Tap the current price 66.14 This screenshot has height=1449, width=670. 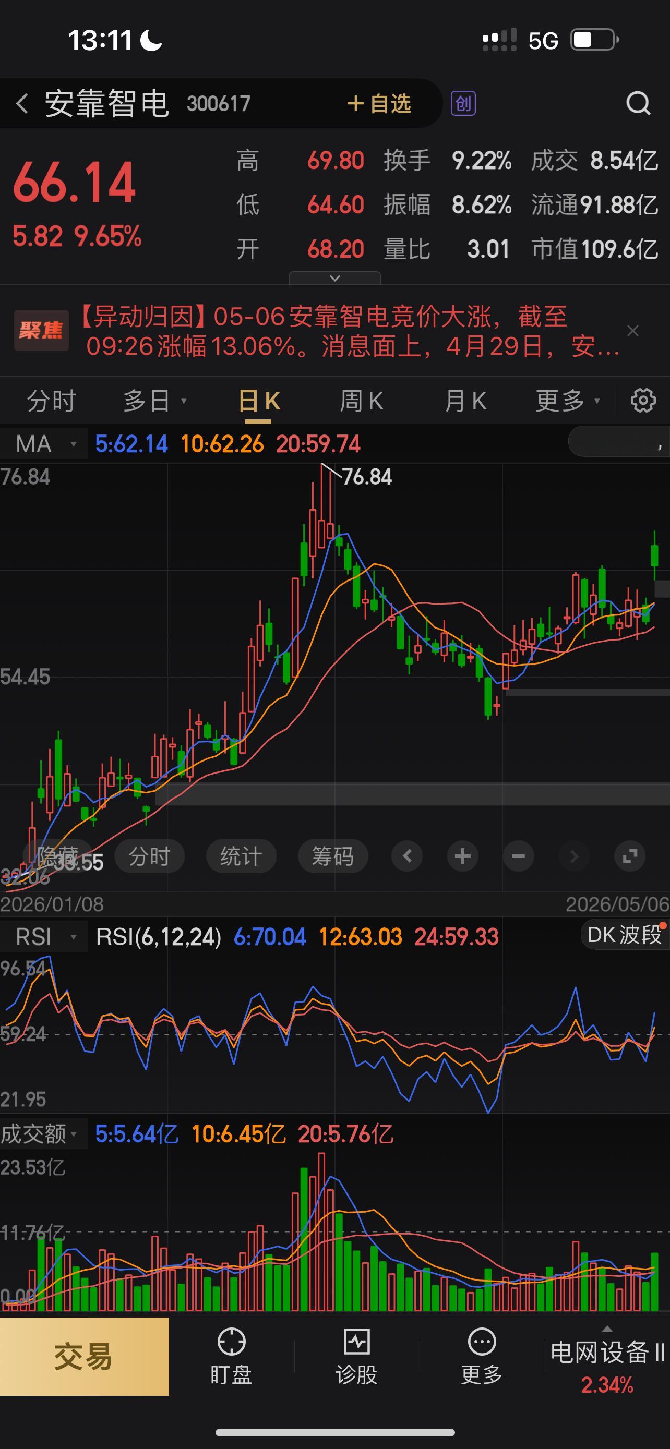[74, 182]
